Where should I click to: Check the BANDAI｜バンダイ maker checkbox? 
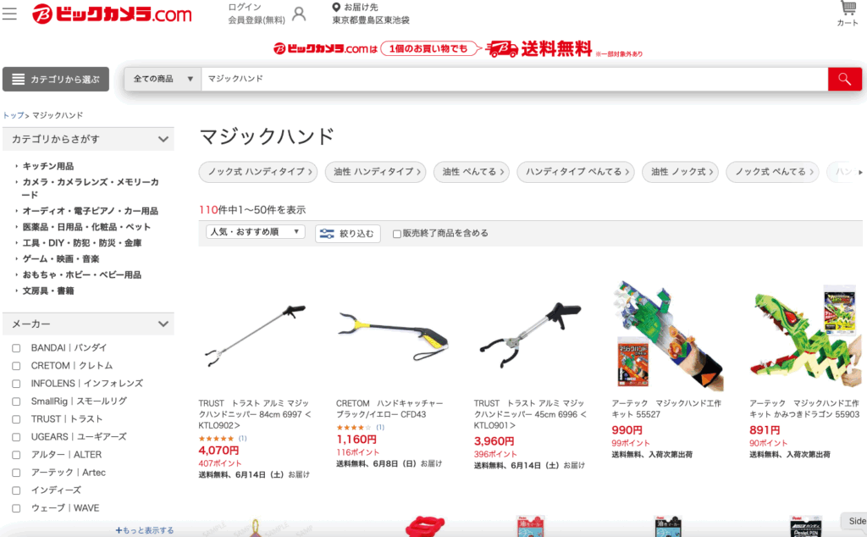coord(16,348)
